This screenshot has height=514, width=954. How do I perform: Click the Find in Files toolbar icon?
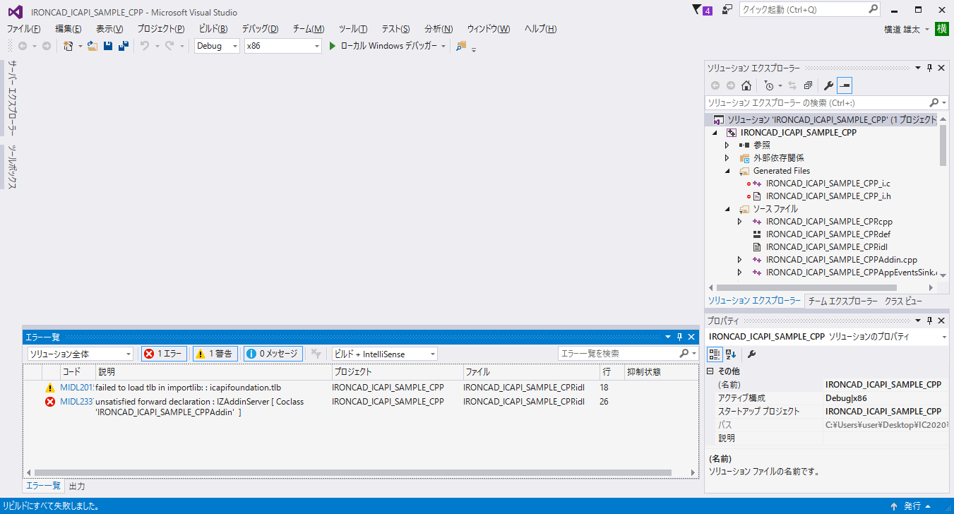tap(461, 46)
